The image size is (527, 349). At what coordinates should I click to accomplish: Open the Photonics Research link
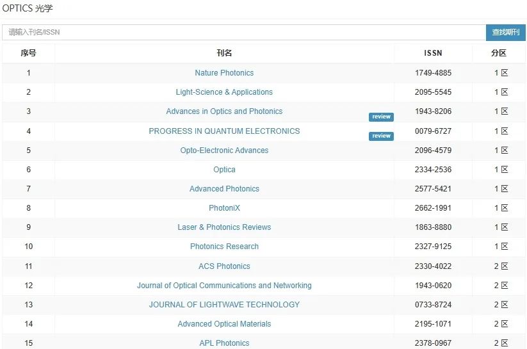tap(224, 246)
